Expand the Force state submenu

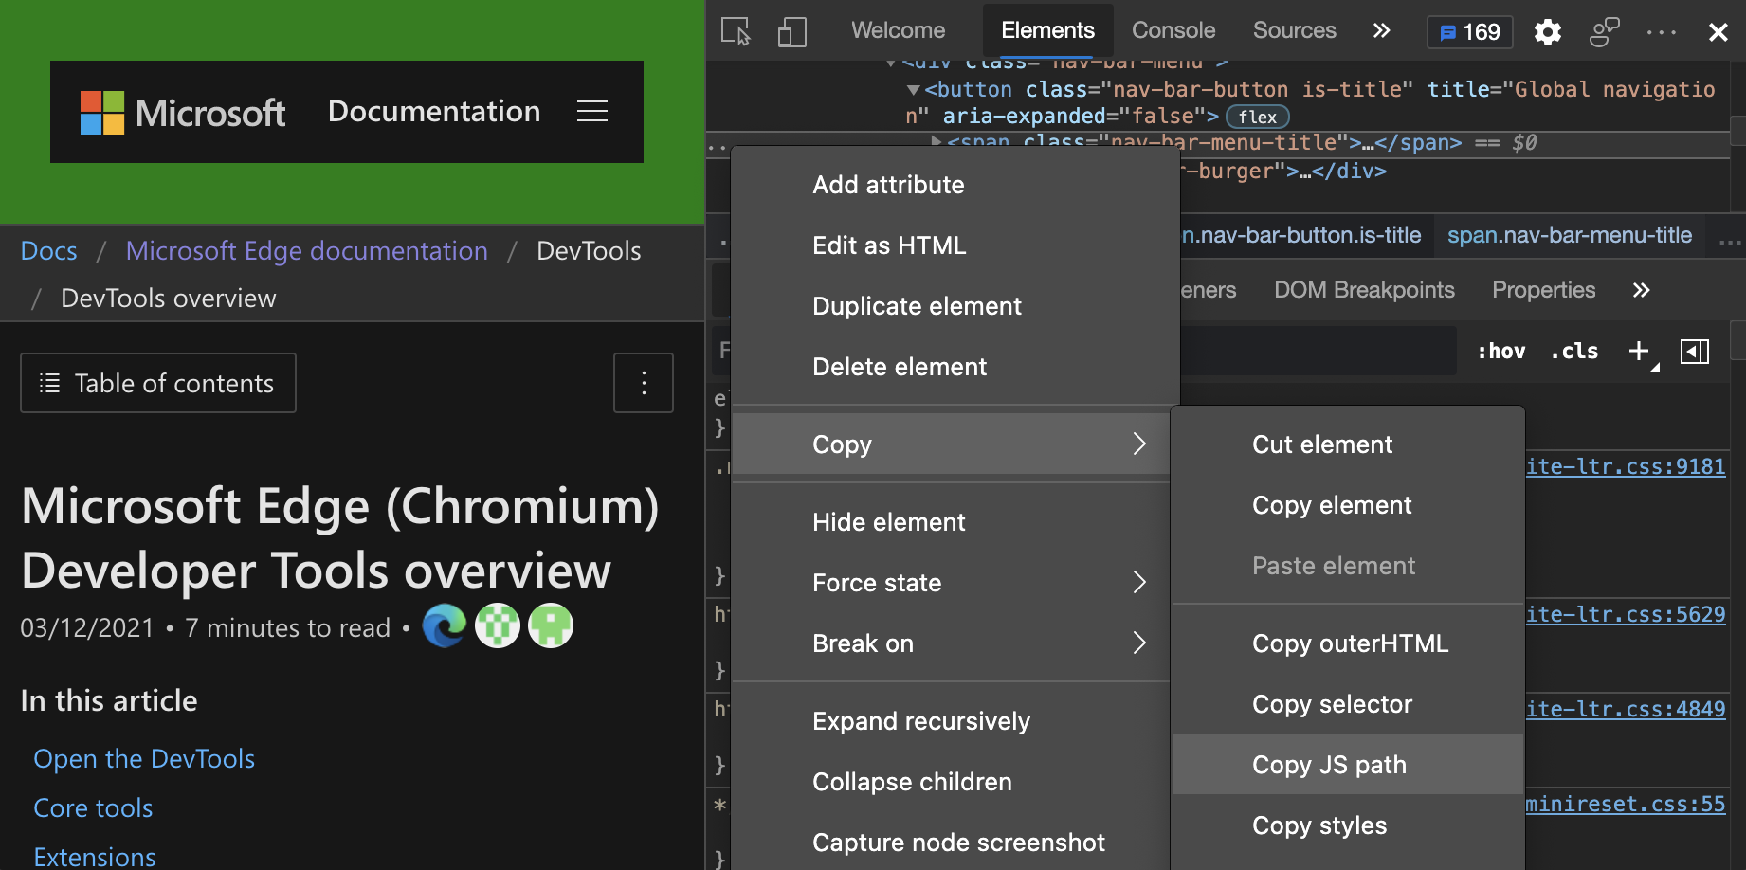[953, 583]
